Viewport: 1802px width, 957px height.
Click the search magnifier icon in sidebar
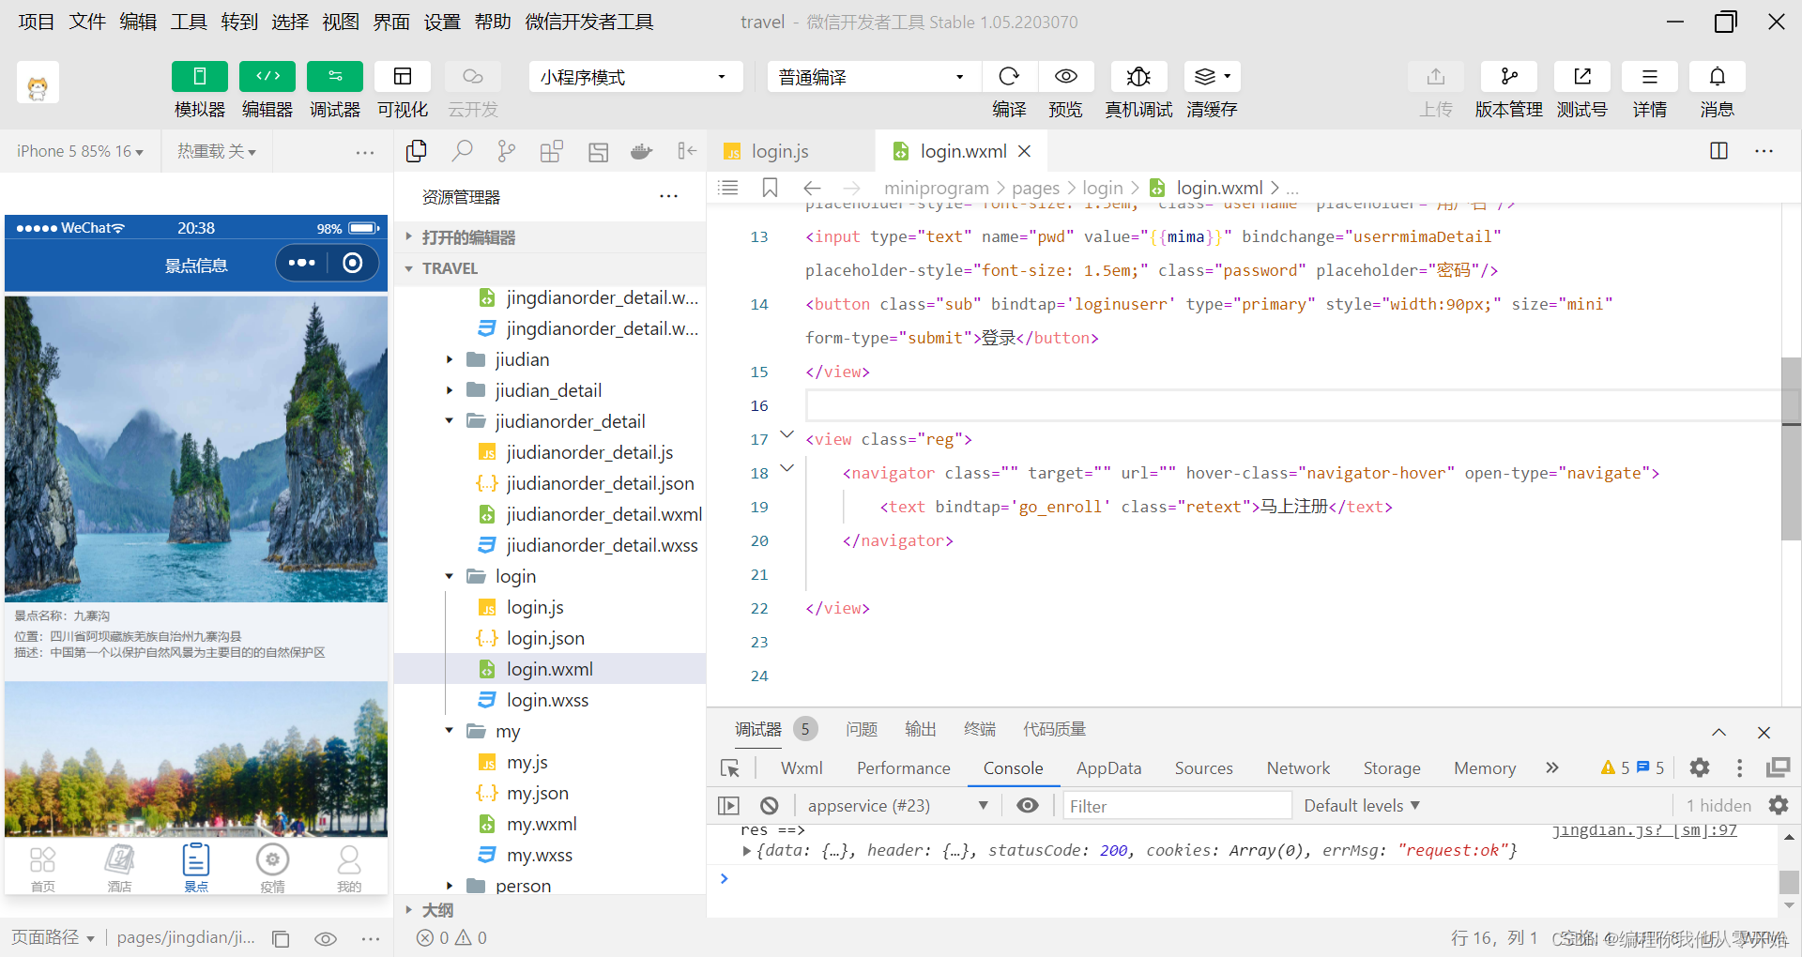coord(462,151)
